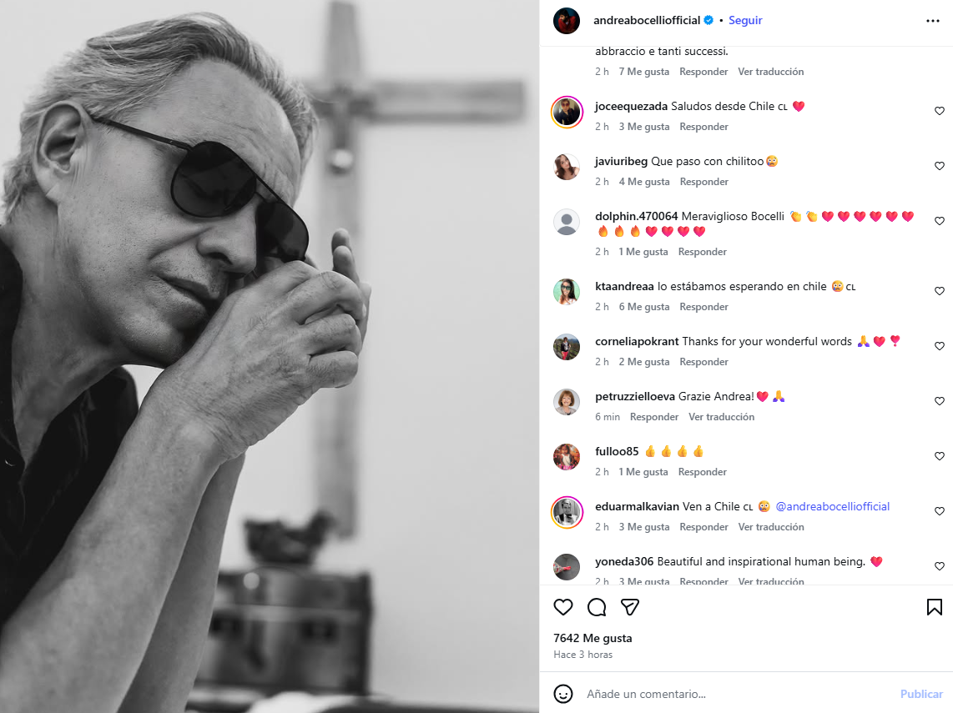View likes on dolphin.470064's comment

pos(643,252)
